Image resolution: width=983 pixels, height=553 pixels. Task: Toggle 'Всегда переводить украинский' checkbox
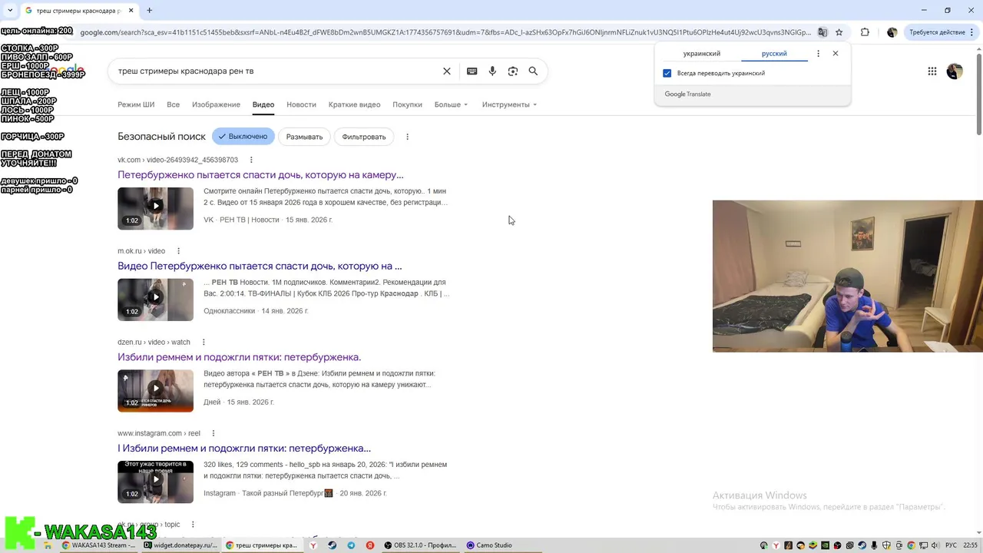(x=667, y=73)
